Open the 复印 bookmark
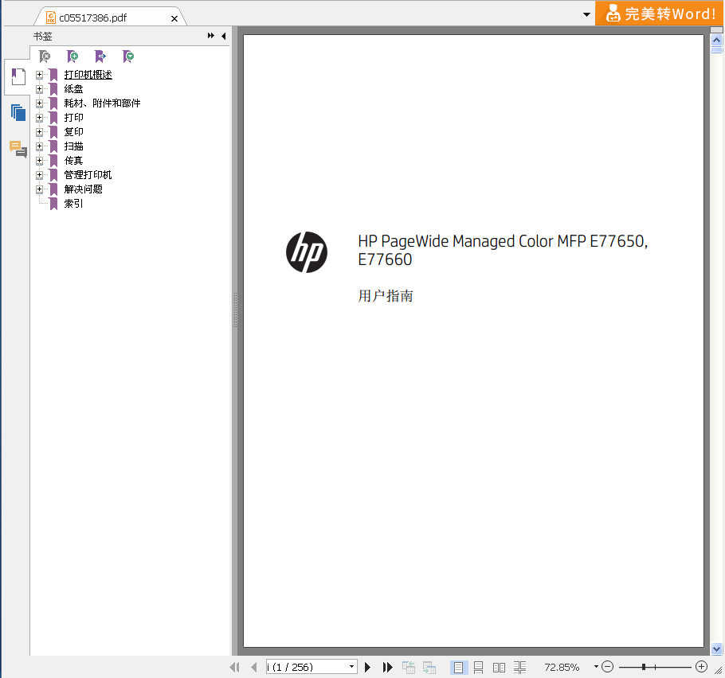 (73, 131)
